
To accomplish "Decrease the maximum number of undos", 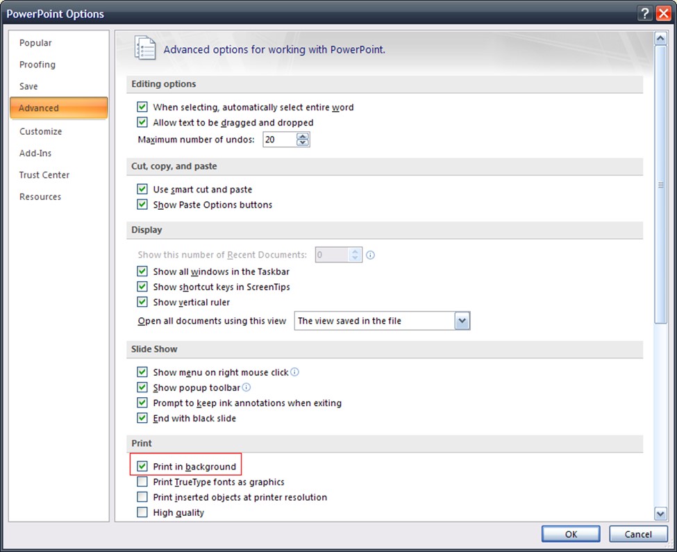I will click(x=302, y=143).
